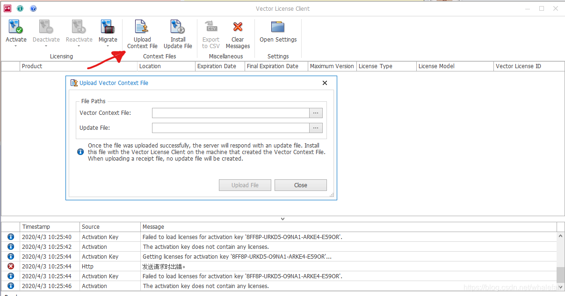The height and width of the screenshot is (296, 565).
Task: Select the 10:25:40 'Failed to load licenses' message
Action: click(242, 237)
